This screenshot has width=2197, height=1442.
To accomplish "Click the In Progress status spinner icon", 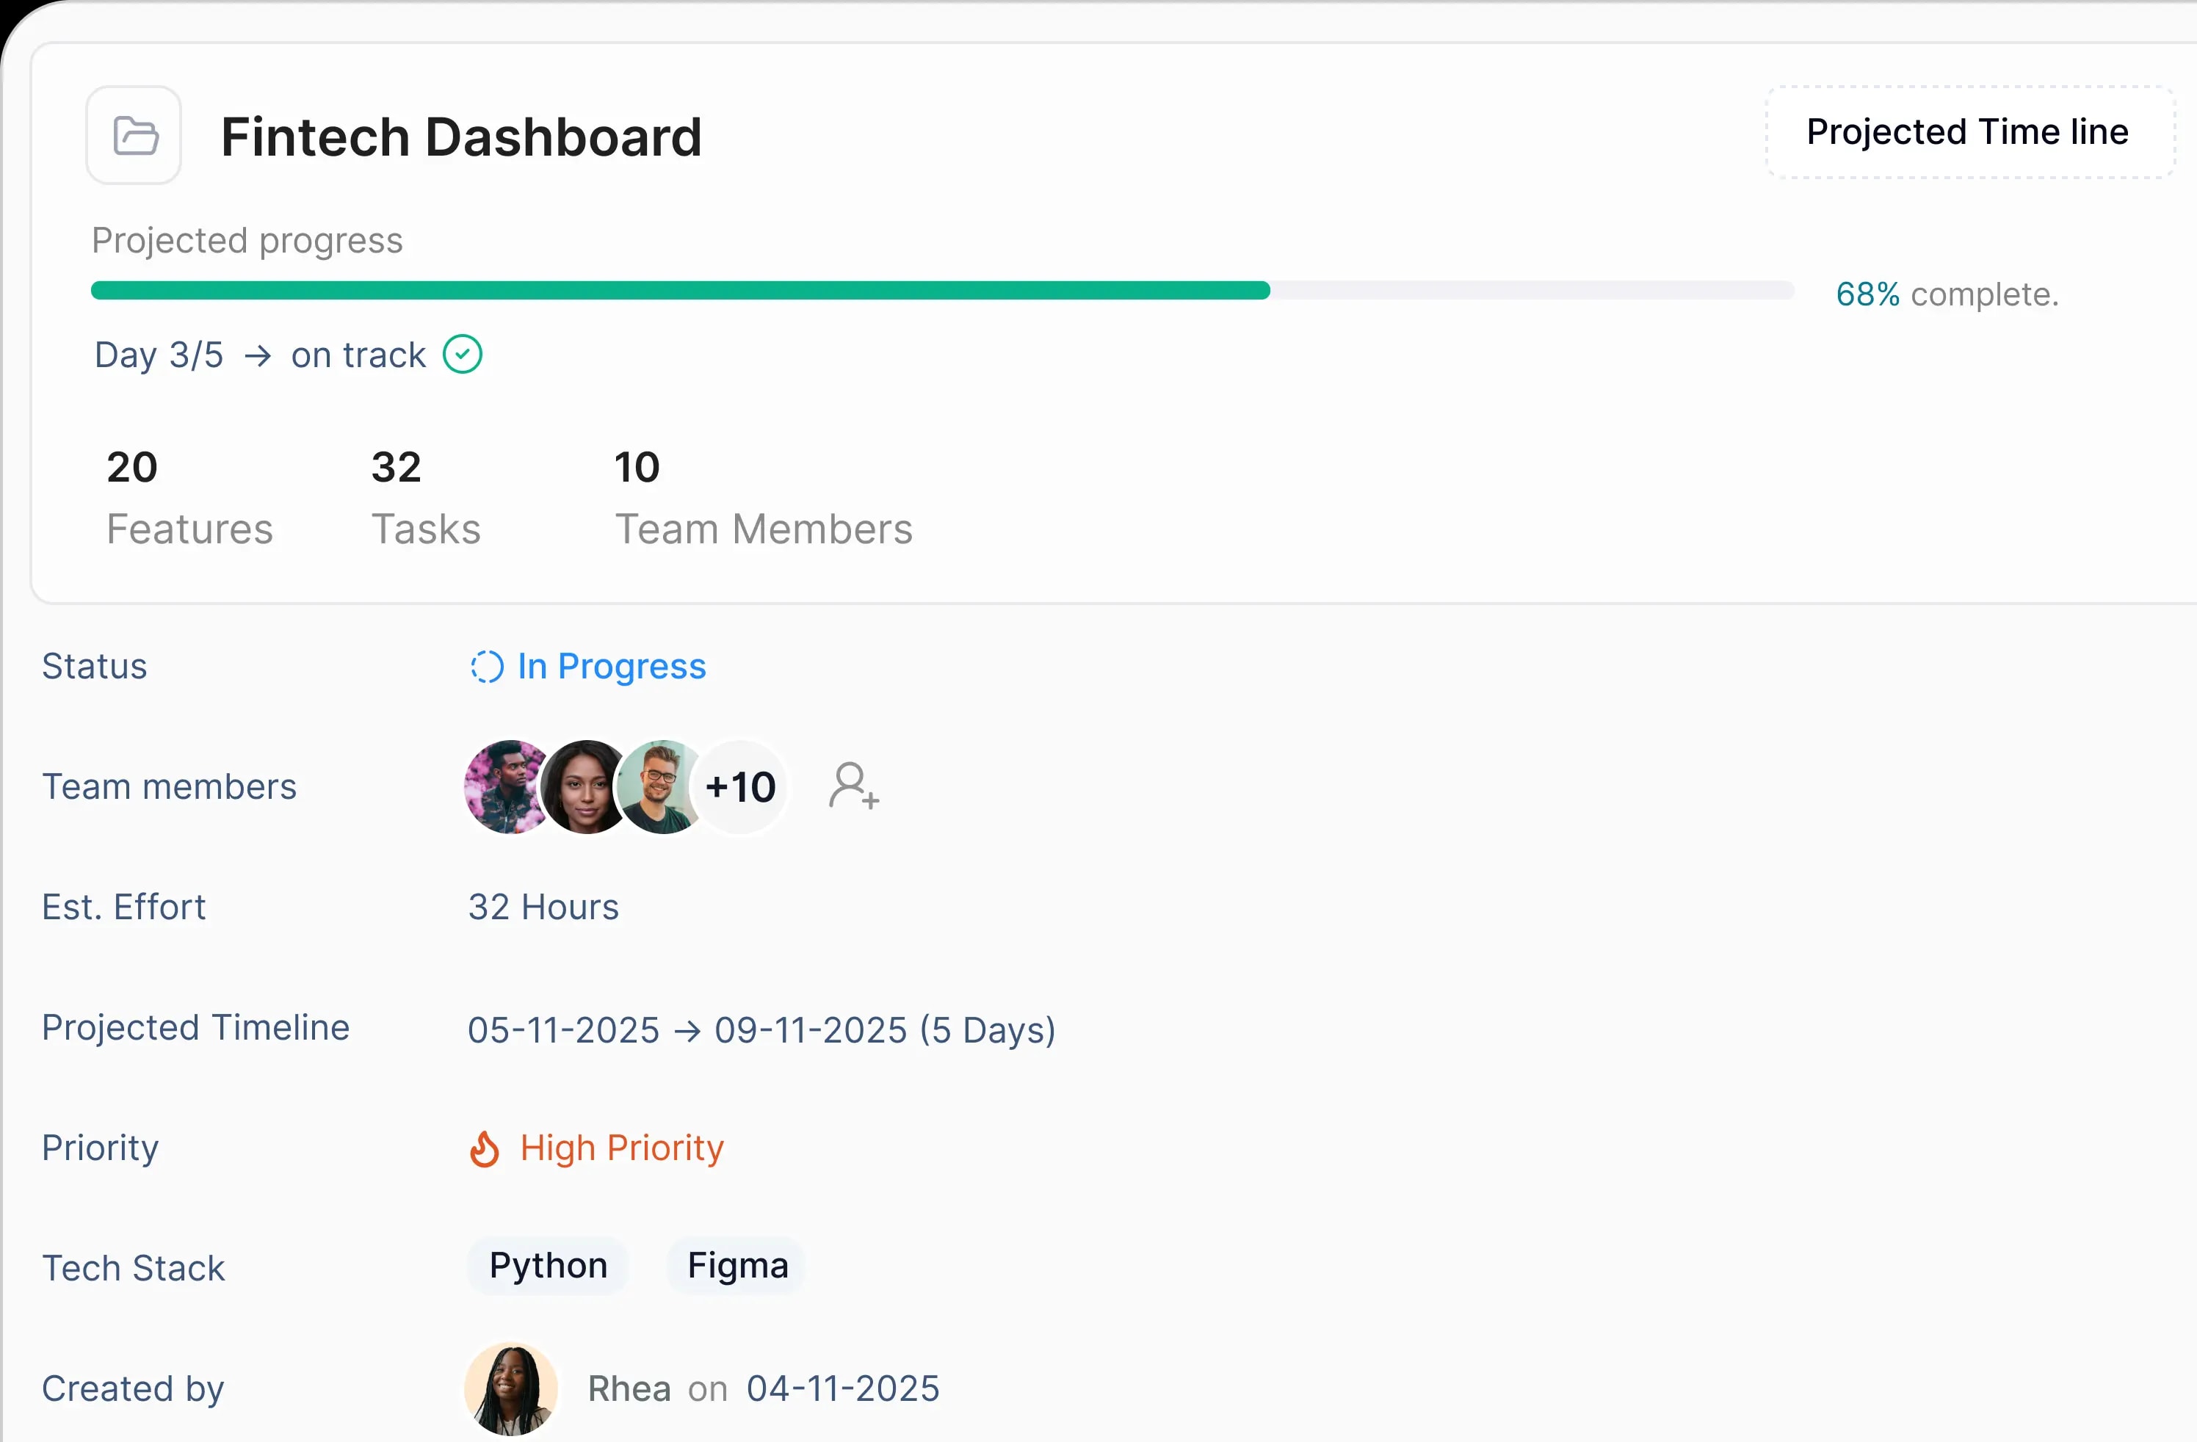I will [x=487, y=667].
